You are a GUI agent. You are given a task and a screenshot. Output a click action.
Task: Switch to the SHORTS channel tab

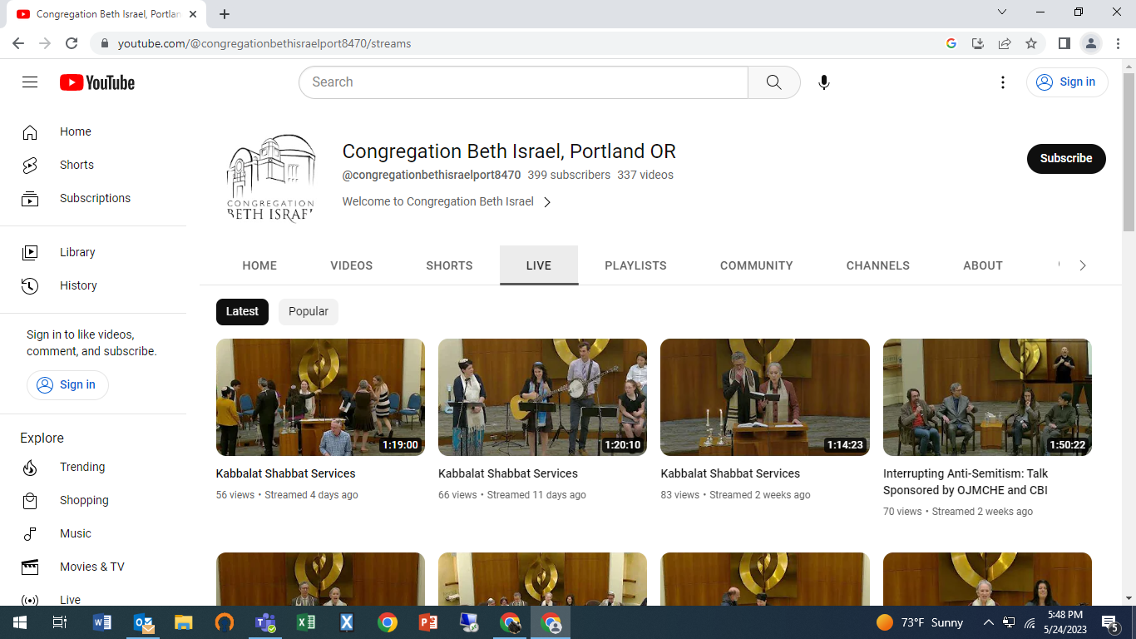click(x=449, y=265)
